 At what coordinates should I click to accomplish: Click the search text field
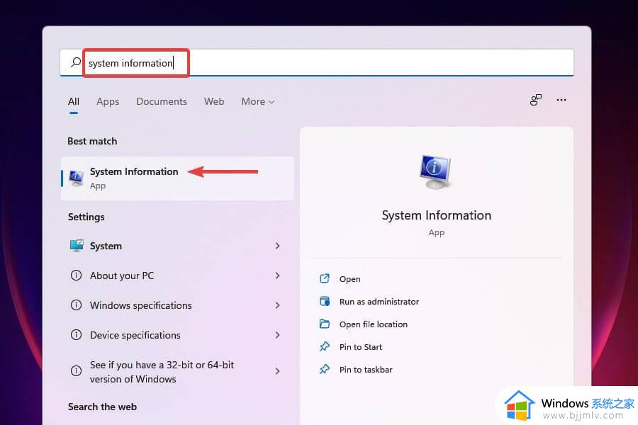click(x=317, y=62)
